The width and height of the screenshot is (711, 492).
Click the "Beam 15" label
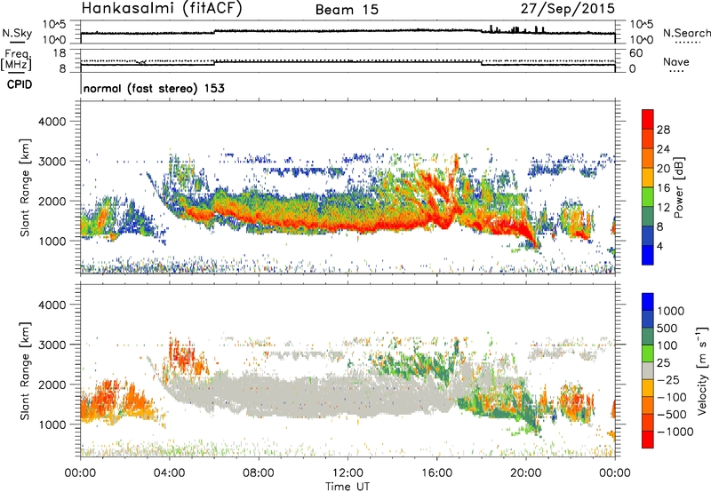click(x=347, y=10)
